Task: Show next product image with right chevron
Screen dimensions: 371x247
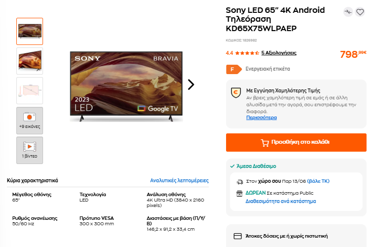Action: coord(191,84)
